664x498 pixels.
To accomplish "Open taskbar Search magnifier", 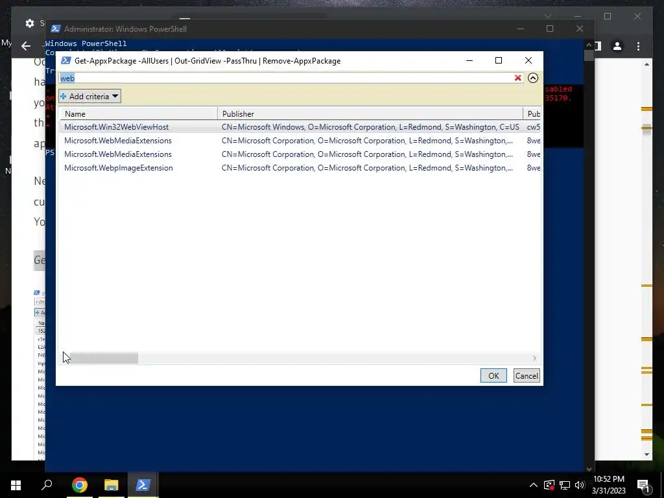I will [x=47, y=485].
